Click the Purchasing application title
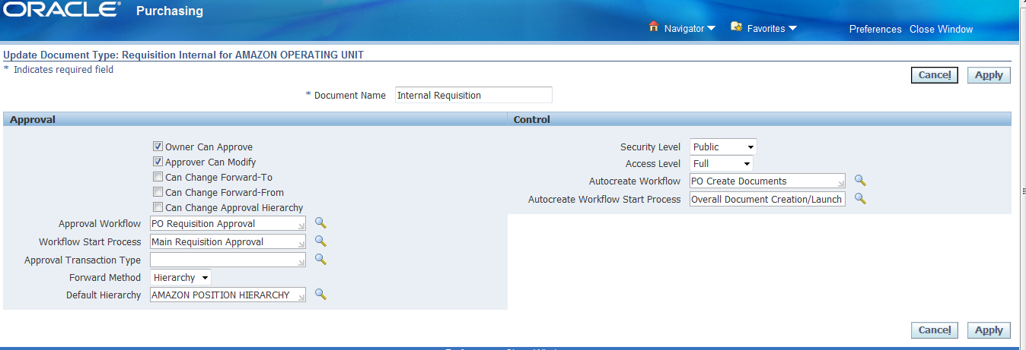Screen dimensions: 1026x350 169,11
